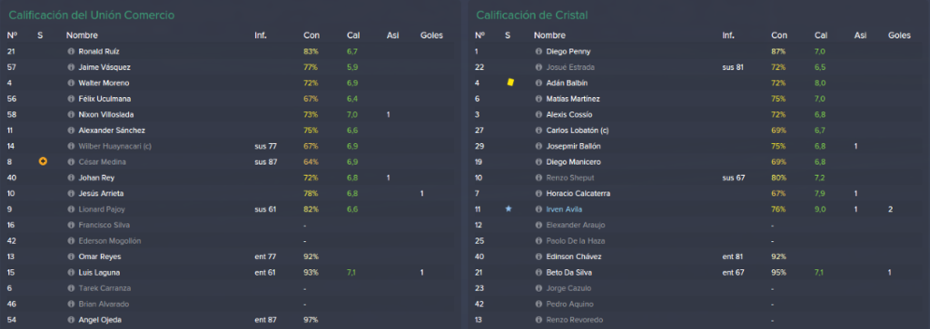930x329 pixels.
Task: Sort Unión Comercio table by Asi column
Action: [x=392, y=35]
